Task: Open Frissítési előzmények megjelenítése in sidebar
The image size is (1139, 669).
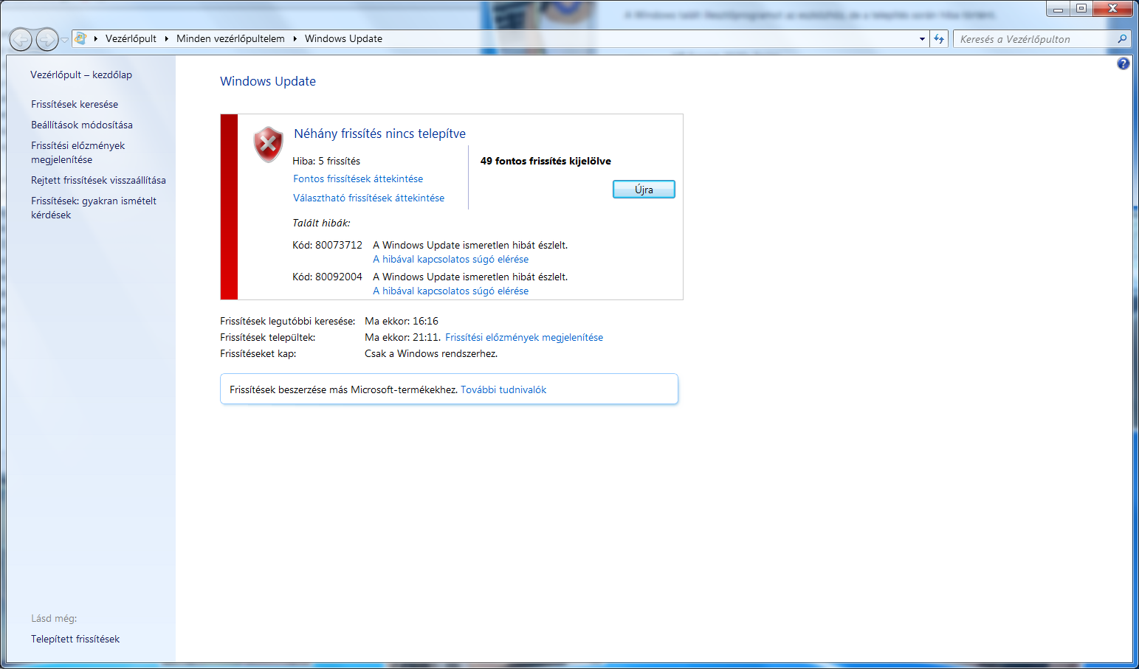Action: pyautogui.click(x=78, y=153)
